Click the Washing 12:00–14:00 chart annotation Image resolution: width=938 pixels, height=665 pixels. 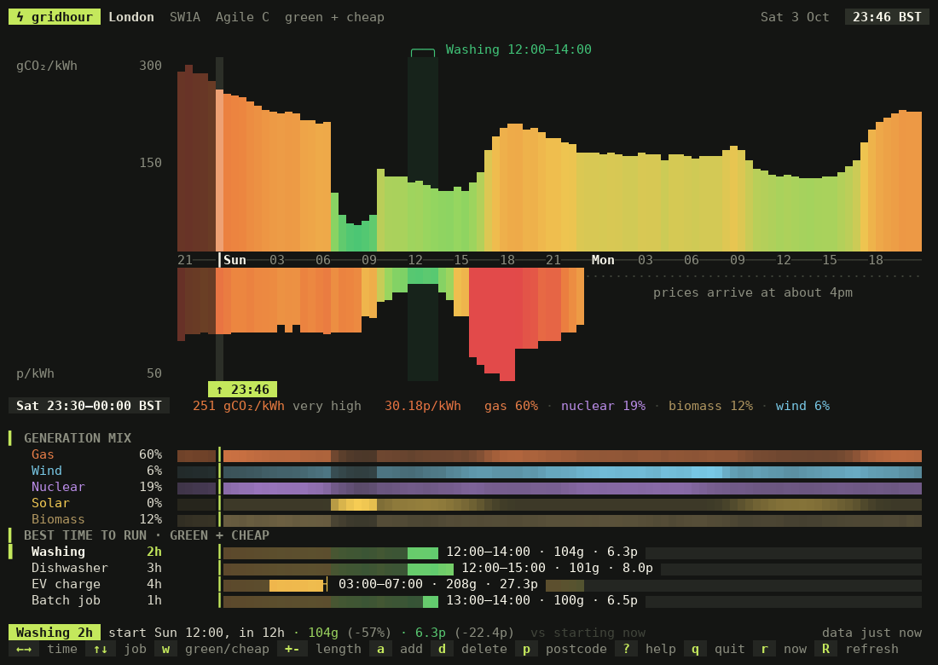tap(518, 49)
